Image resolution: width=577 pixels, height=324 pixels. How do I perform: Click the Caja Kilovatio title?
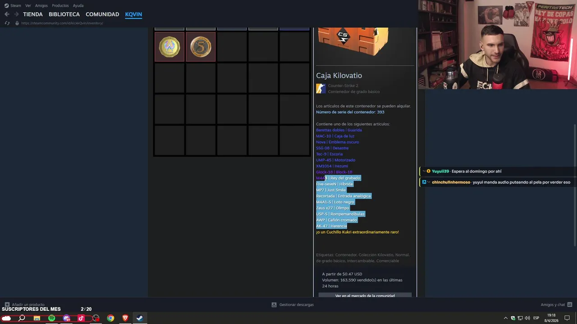pos(339,76)
